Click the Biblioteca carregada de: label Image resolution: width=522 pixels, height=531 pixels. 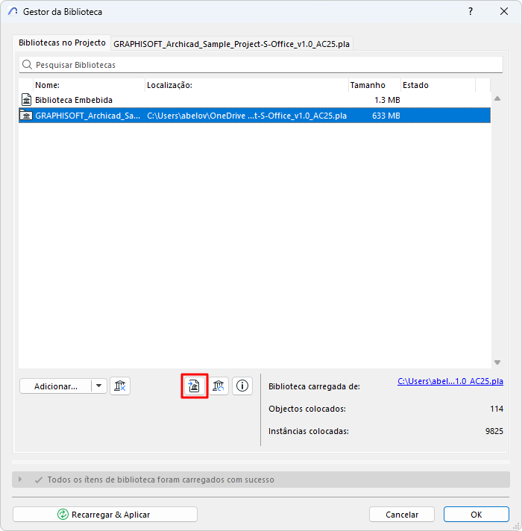[x=314, y=386]
